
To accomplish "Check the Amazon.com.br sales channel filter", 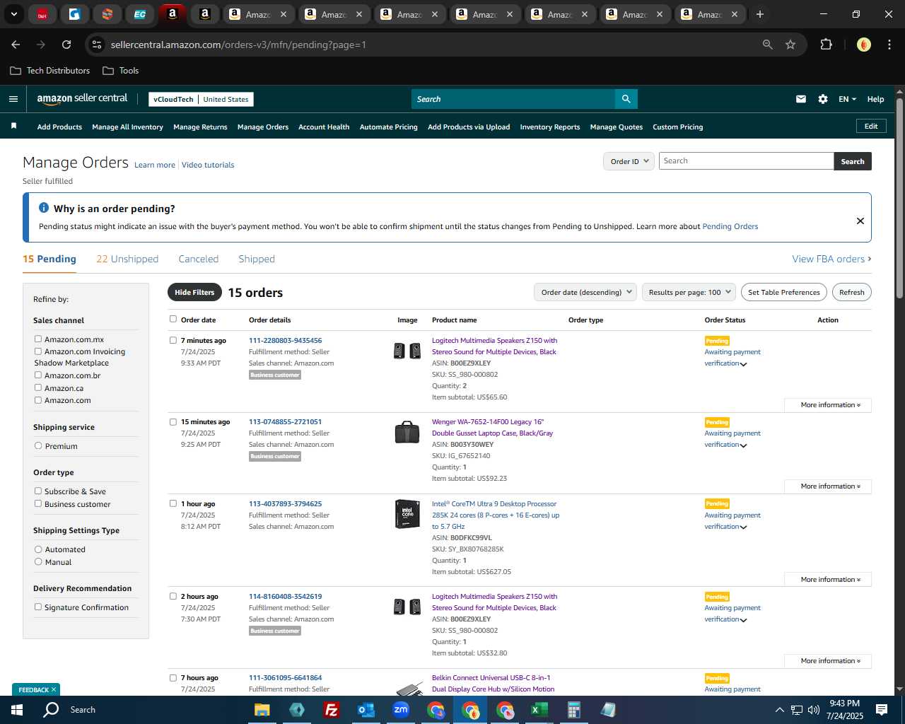I will pyautogui.click(x=38, y=375).
